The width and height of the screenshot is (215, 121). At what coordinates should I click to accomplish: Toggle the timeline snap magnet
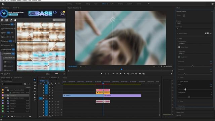[x=44, y=83]
